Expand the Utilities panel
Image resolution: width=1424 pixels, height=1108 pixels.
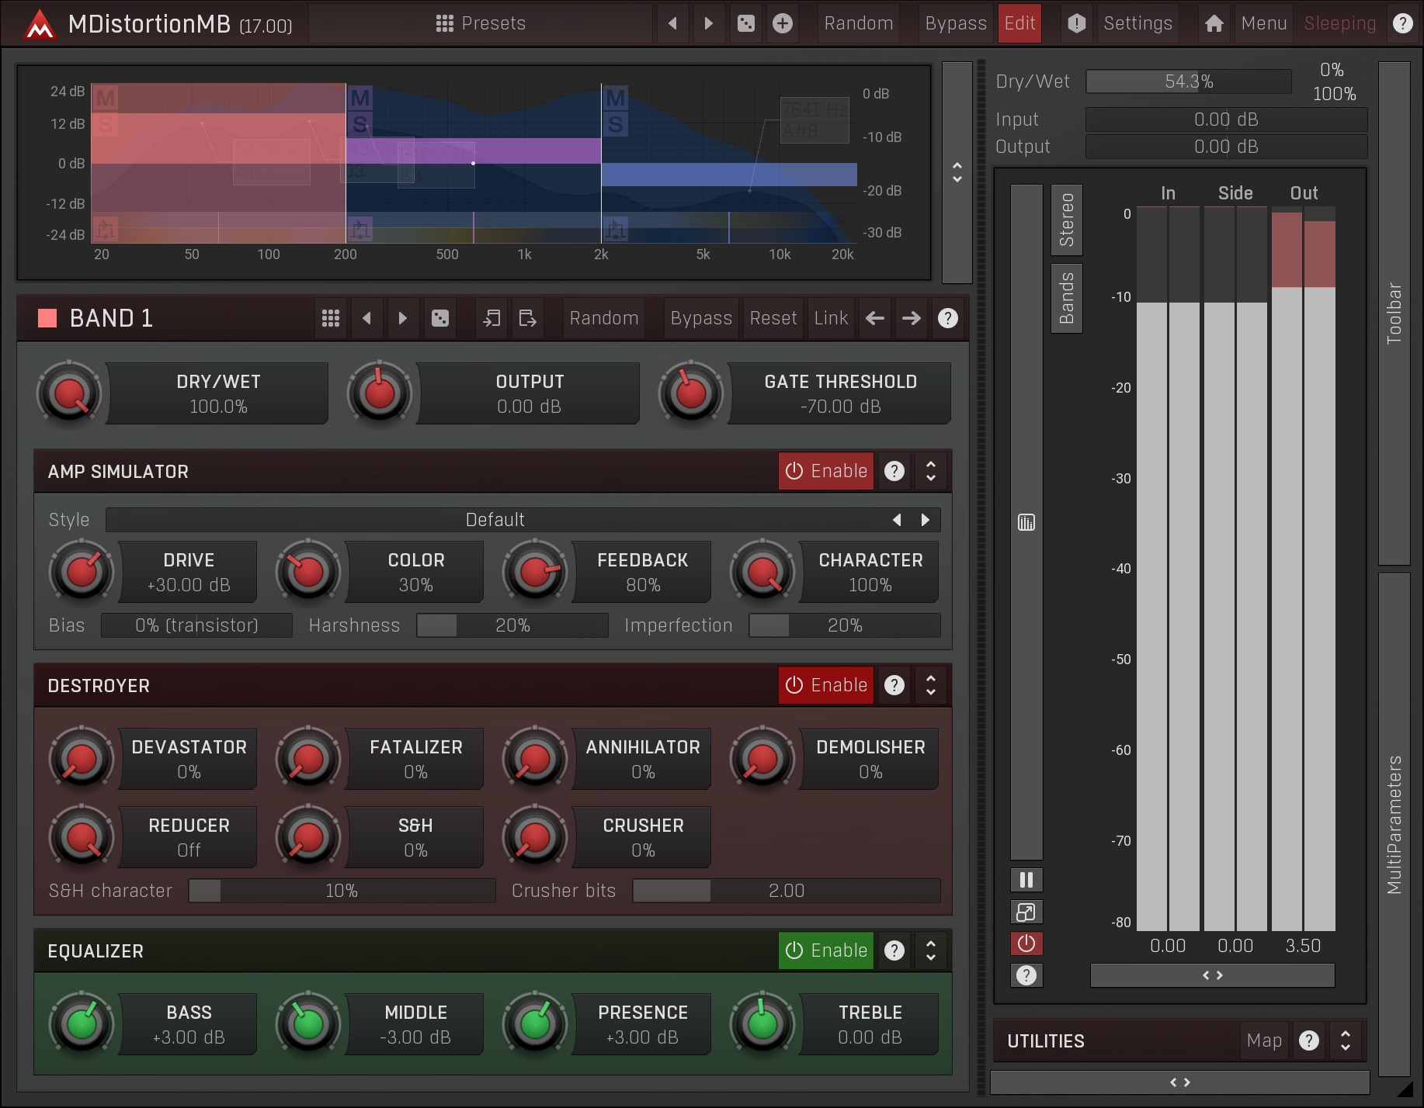click(x=1345, y=1040)
